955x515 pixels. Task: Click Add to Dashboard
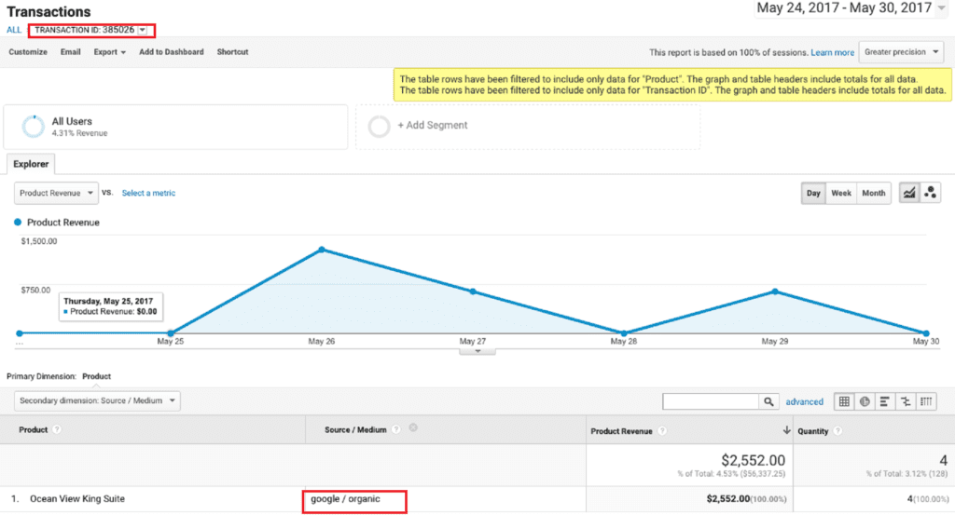[x=172, y=52]
